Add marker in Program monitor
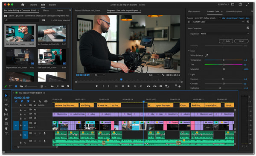Screen dimensions: 256x156 pyautogui.click(x=97, y=86)
